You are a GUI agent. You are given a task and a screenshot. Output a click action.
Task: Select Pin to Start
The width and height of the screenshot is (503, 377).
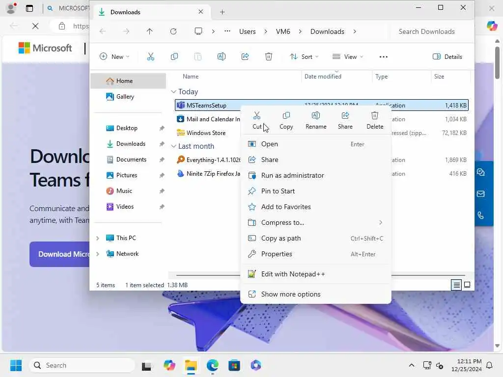(316, 191)
